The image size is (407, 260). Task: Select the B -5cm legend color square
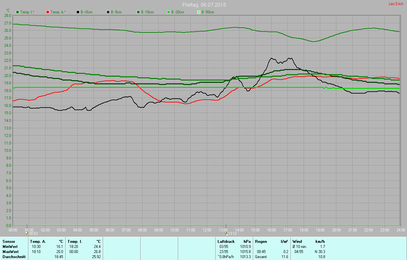pos(108,12)
